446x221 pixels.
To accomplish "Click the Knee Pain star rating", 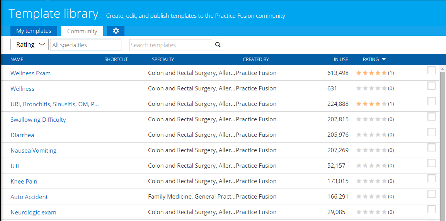I will (371, 181).
